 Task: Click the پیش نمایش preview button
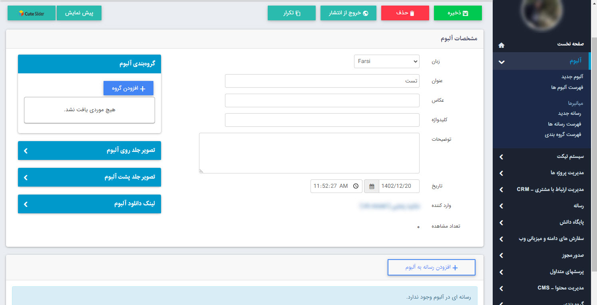pyautogui.click(x=79, y=13)
